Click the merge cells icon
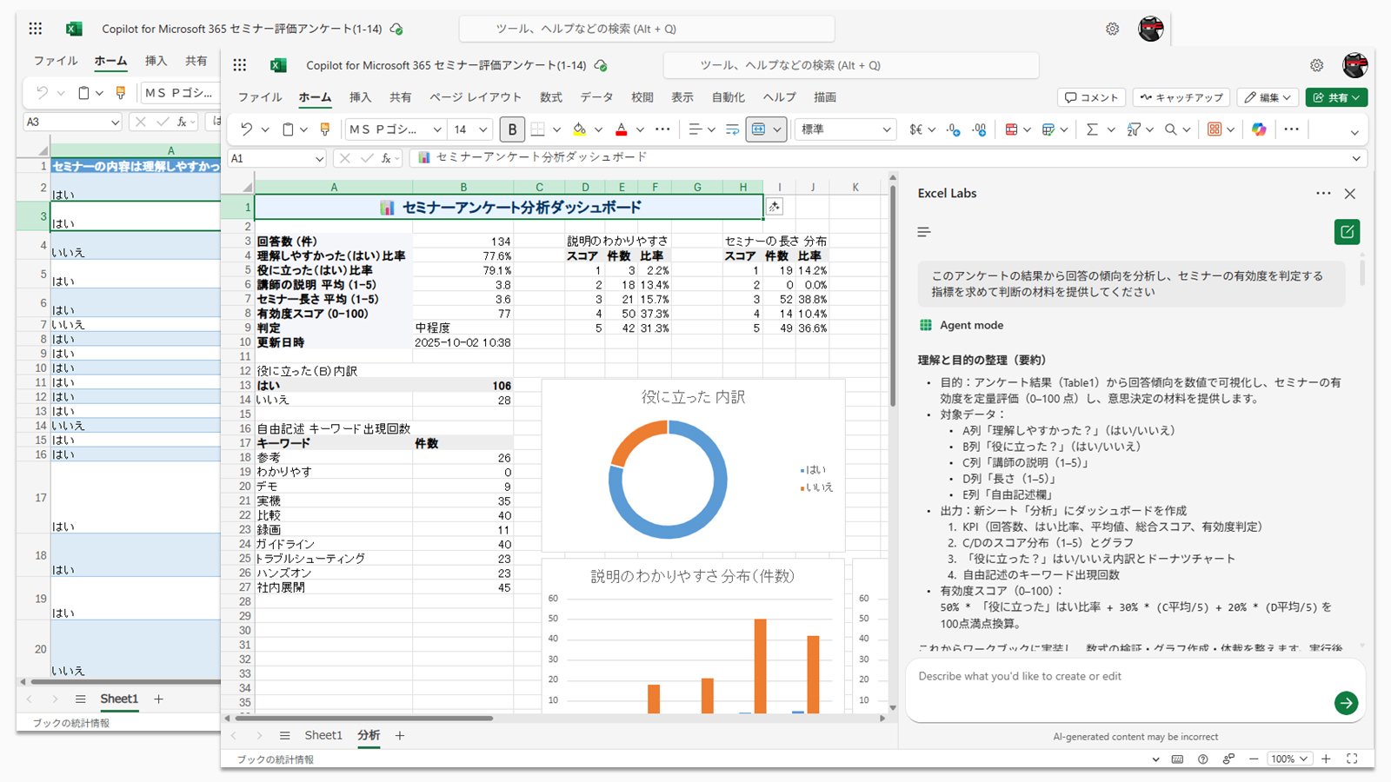1391x782 pixels. (758, 129)
